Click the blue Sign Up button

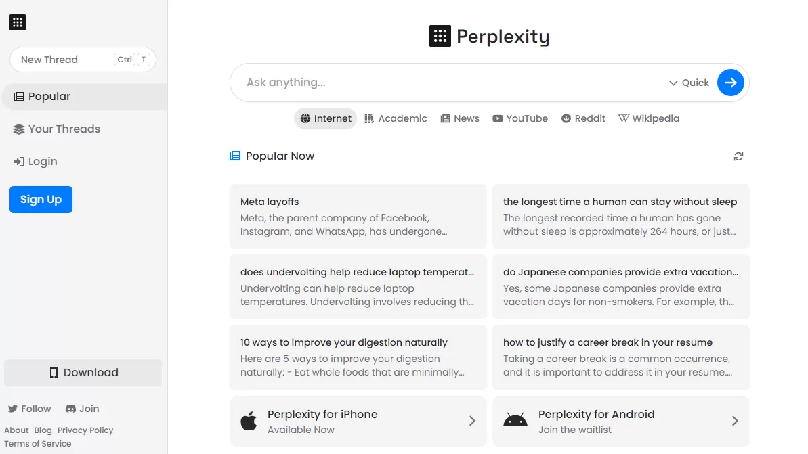(41, 200)
